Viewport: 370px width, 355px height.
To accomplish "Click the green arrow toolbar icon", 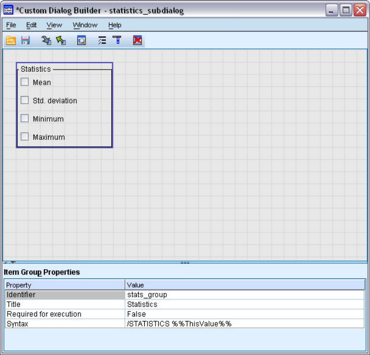I will click(61, 40).
